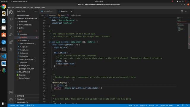Image resolution: width=190 pixels, height=107 pixels.
Task: Click the errors and warnings status indicator
Action: tap(30, 106)
